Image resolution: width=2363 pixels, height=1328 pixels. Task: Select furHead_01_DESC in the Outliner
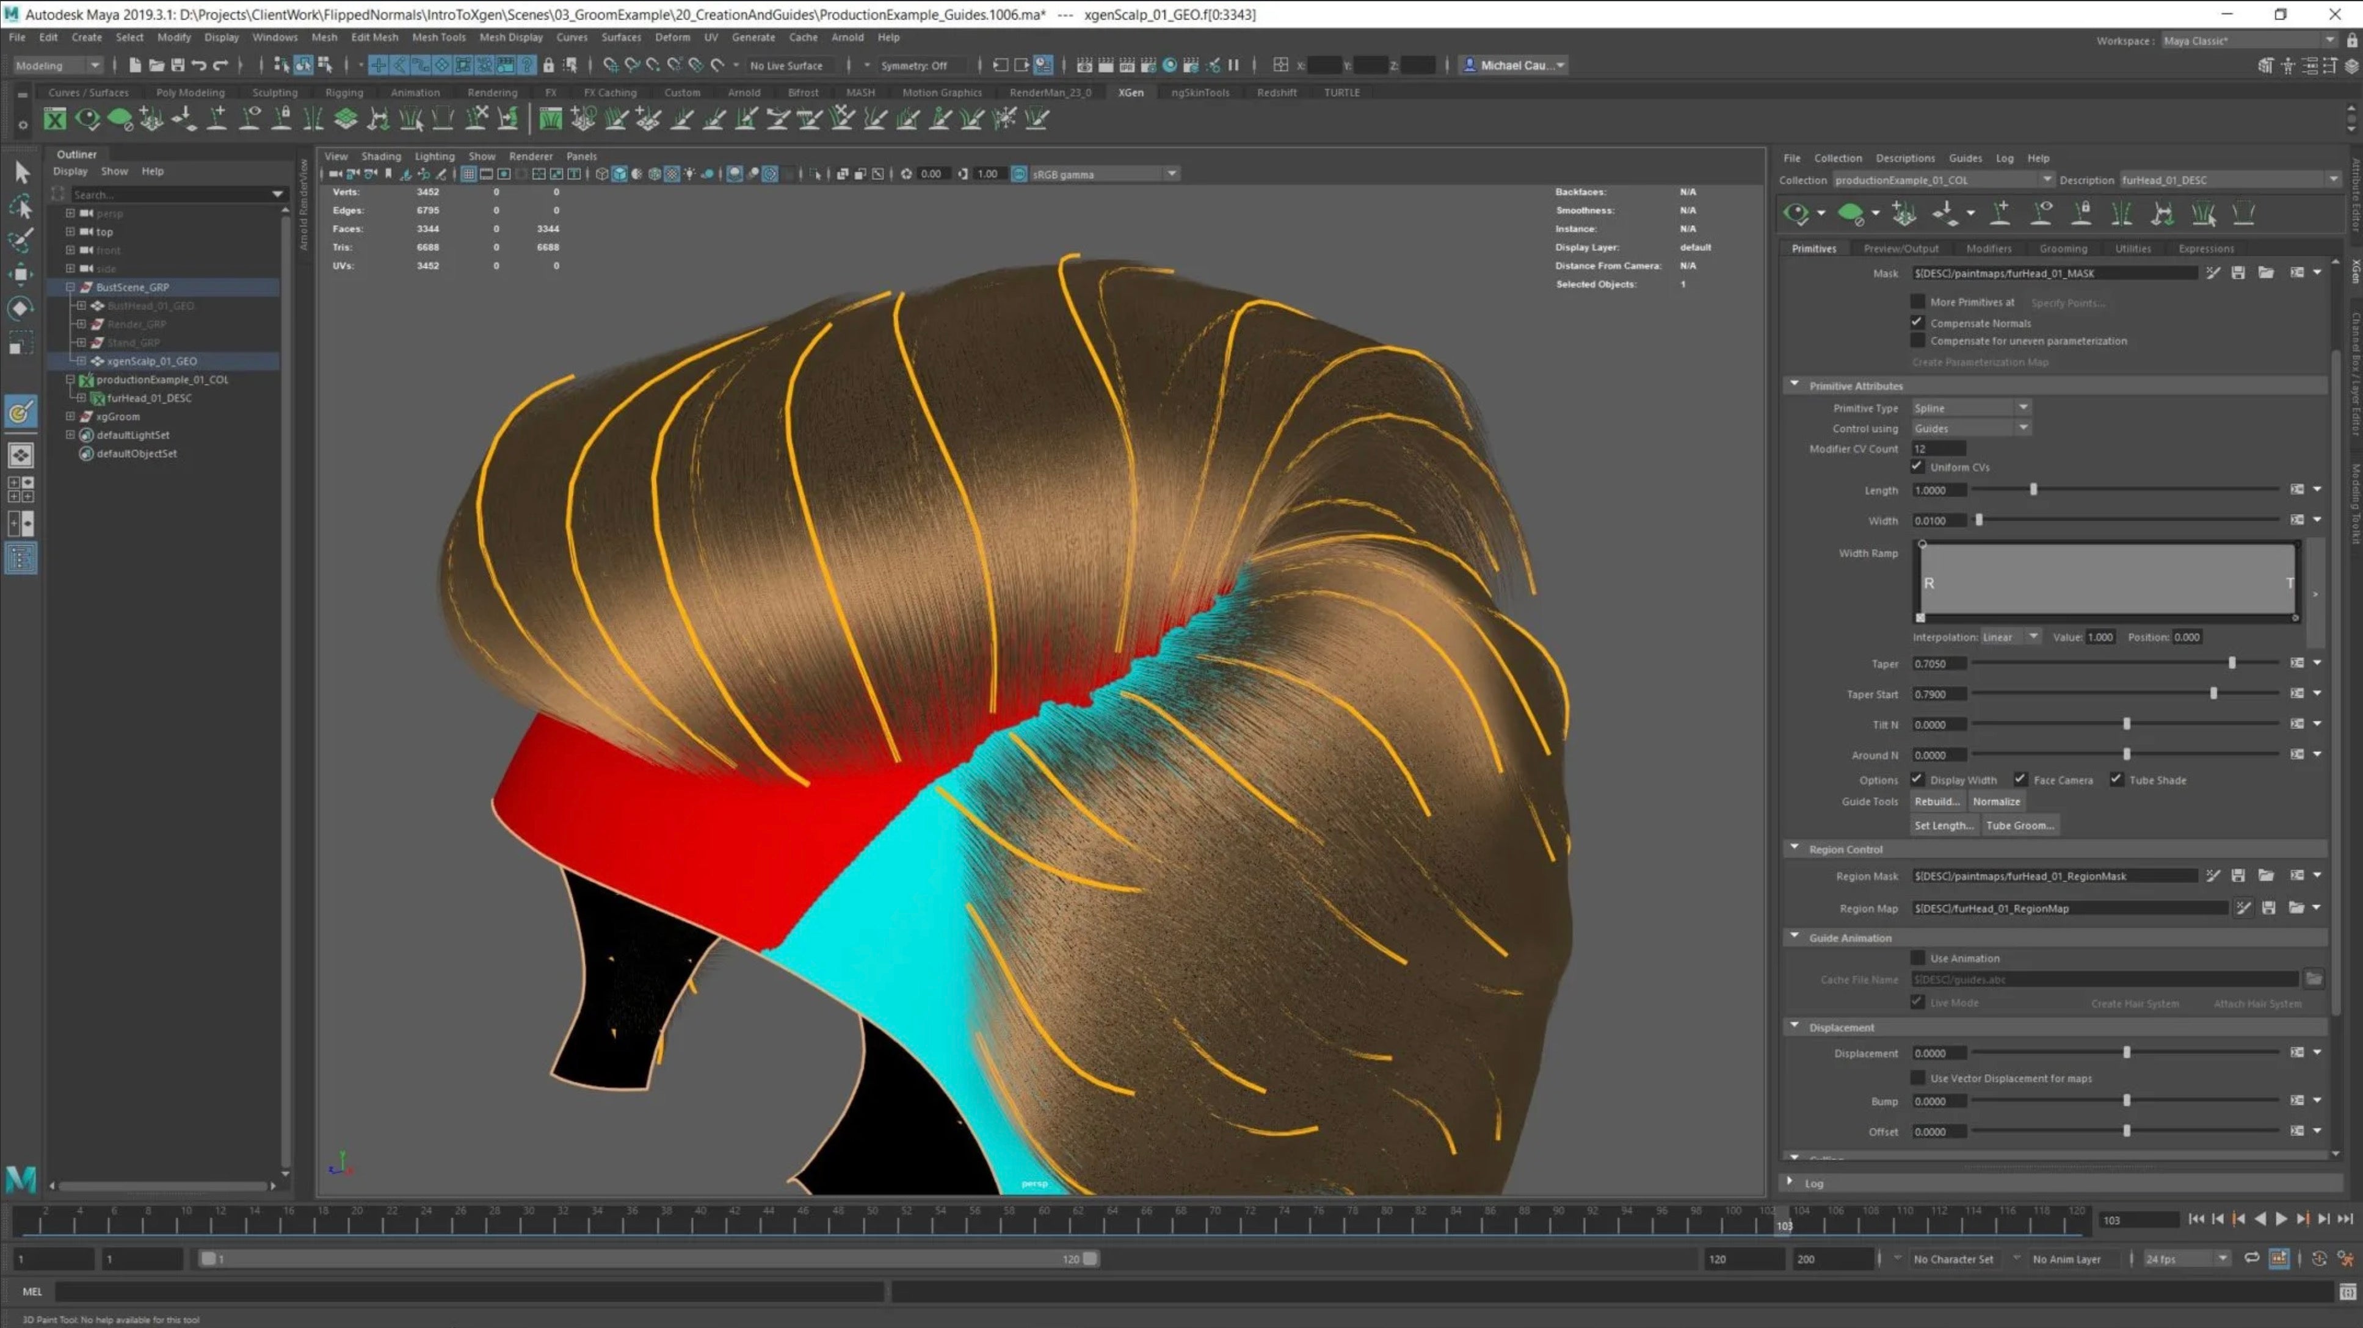click(148, 398)
